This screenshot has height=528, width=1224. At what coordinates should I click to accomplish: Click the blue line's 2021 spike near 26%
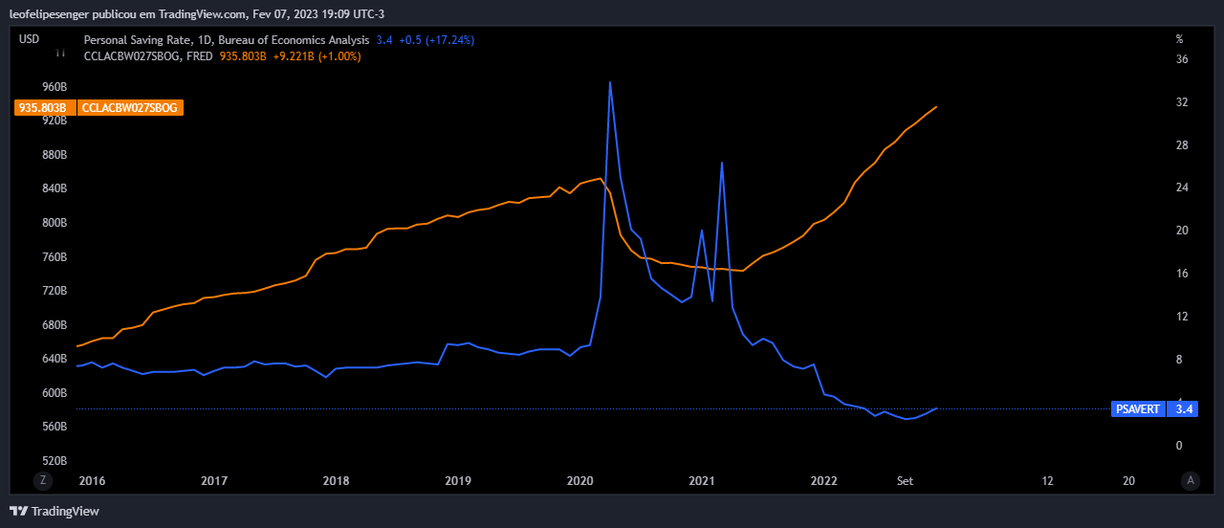coord(722,163)
